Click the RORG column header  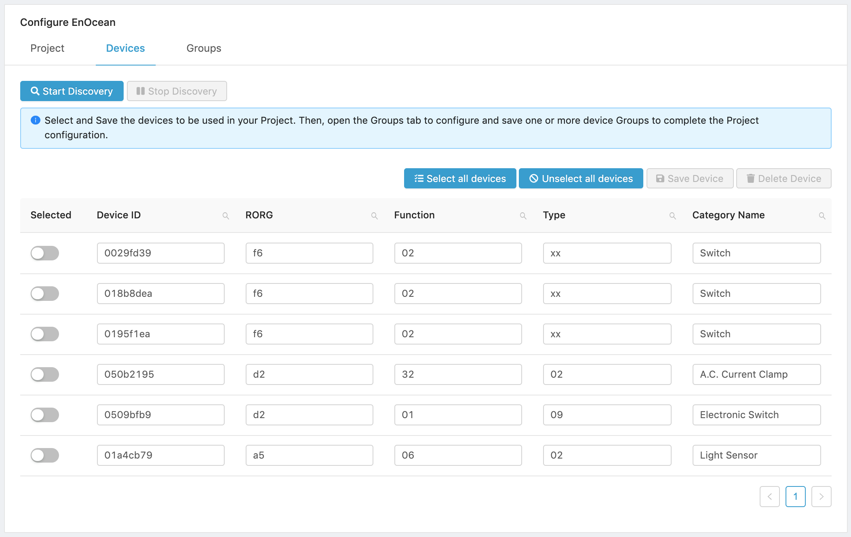[x=259, y=215]
